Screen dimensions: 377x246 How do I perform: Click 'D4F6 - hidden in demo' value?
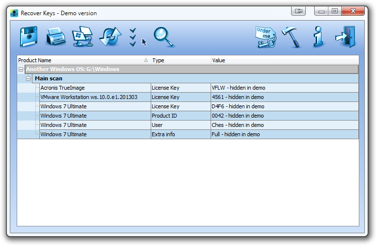[238, 106]
